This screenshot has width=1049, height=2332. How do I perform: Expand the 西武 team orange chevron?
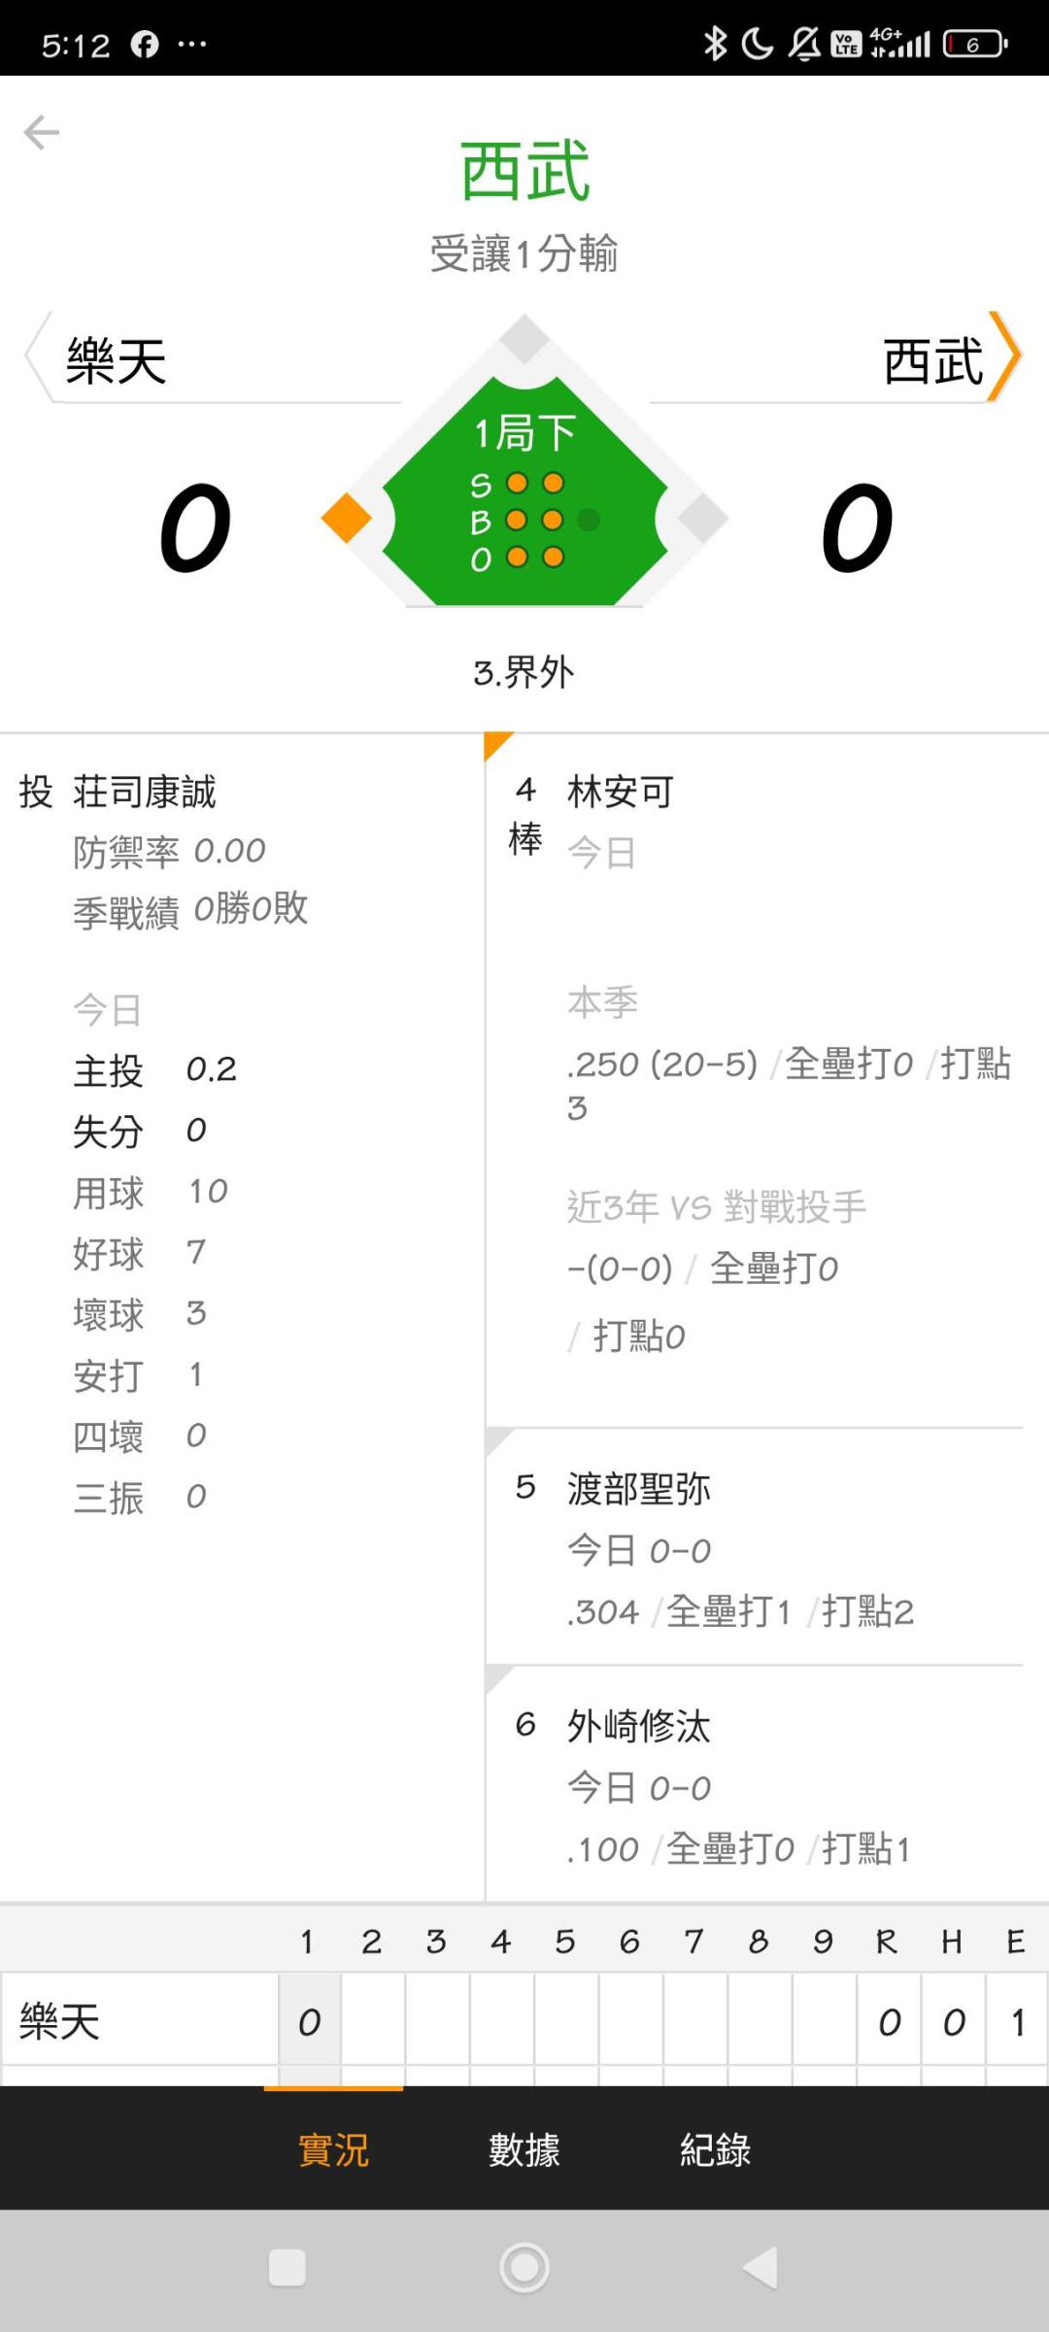(x=1005, y=356)
